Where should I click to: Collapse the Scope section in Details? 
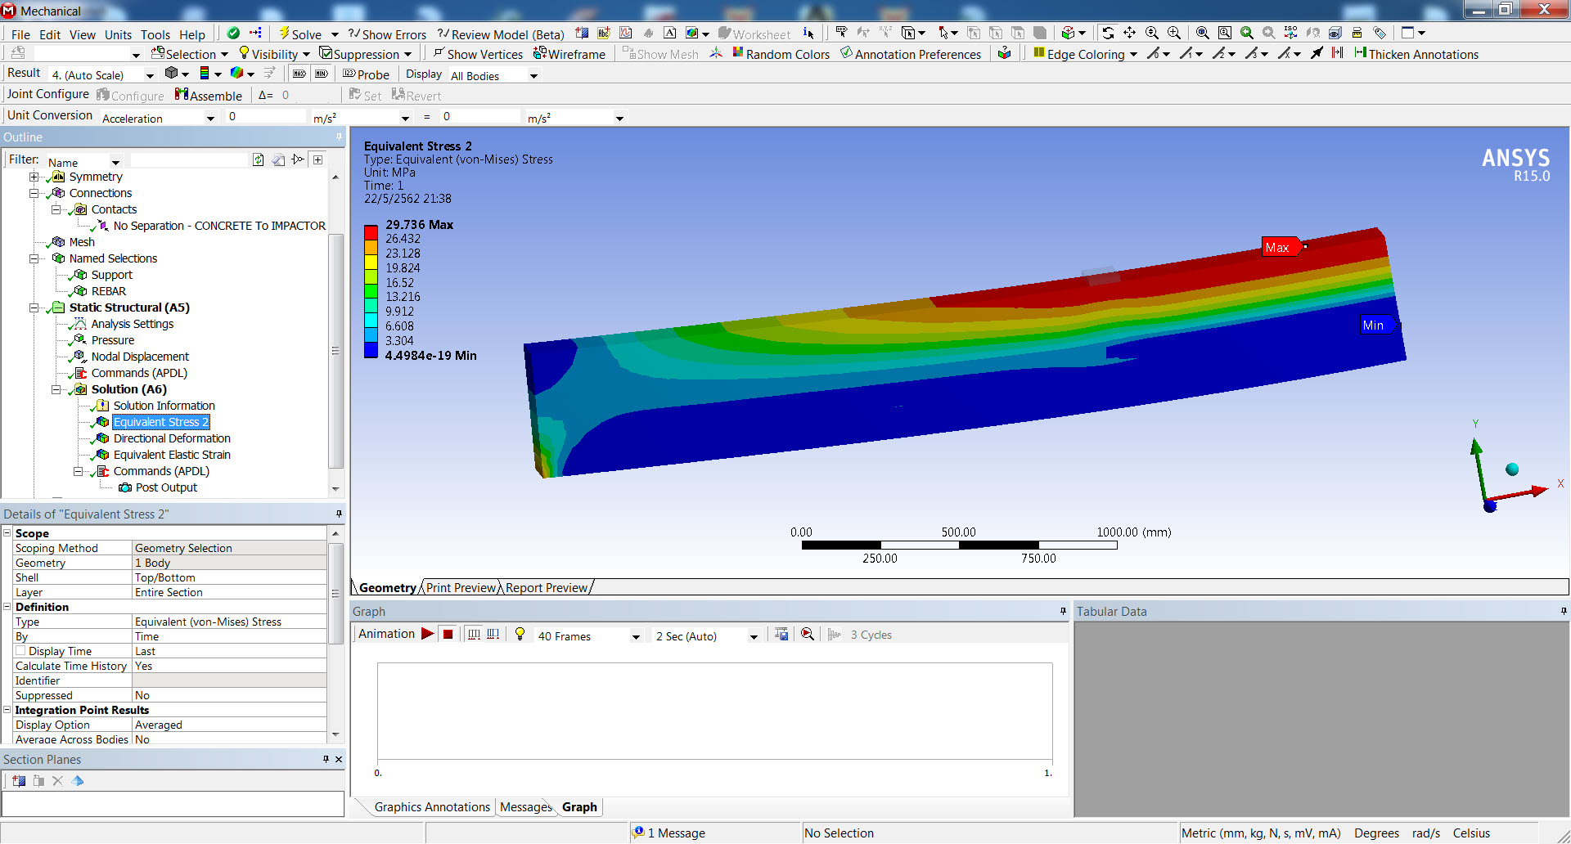pyautogui.click(x=7, y=532)
